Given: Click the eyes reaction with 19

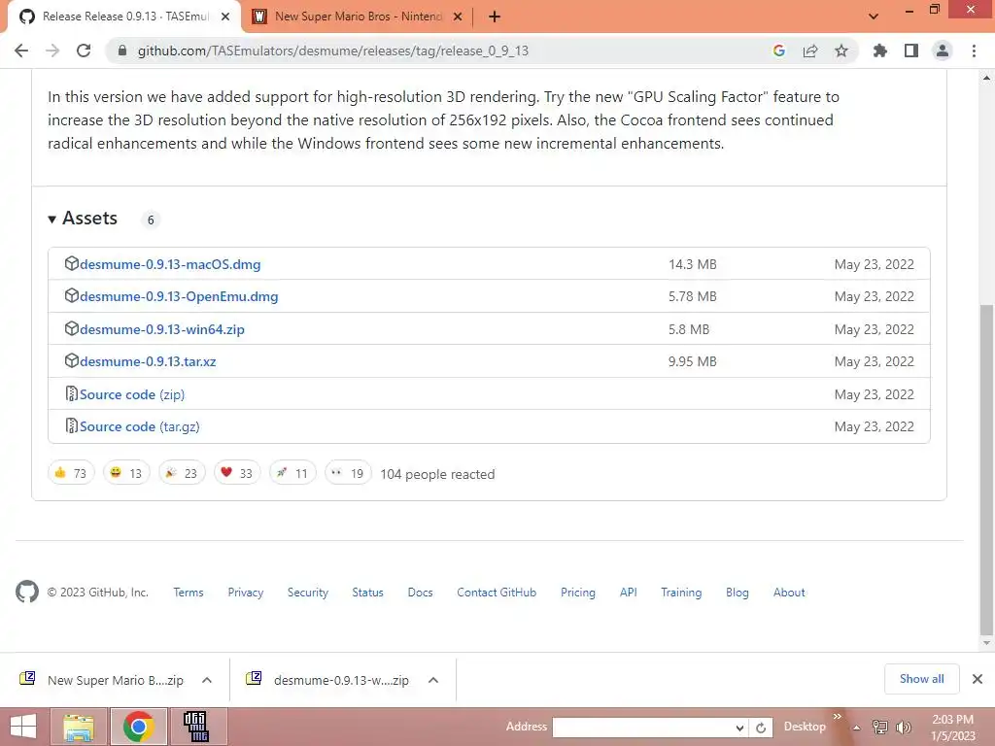Looking at the screenshot, I should 348,473.
